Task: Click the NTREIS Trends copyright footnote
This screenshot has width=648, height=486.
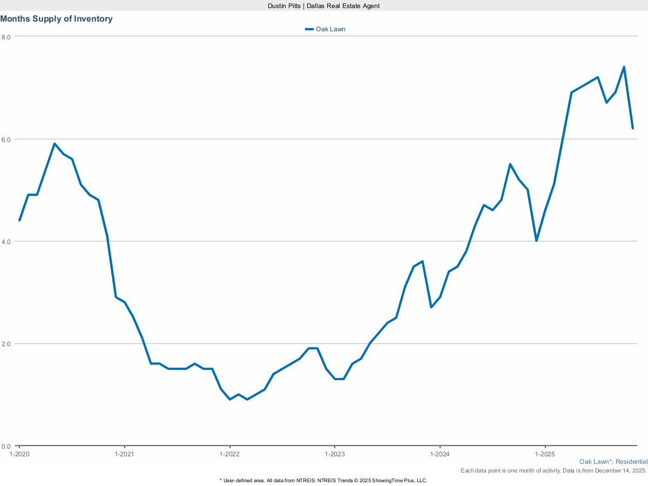Action: click(x=324, y=480)
